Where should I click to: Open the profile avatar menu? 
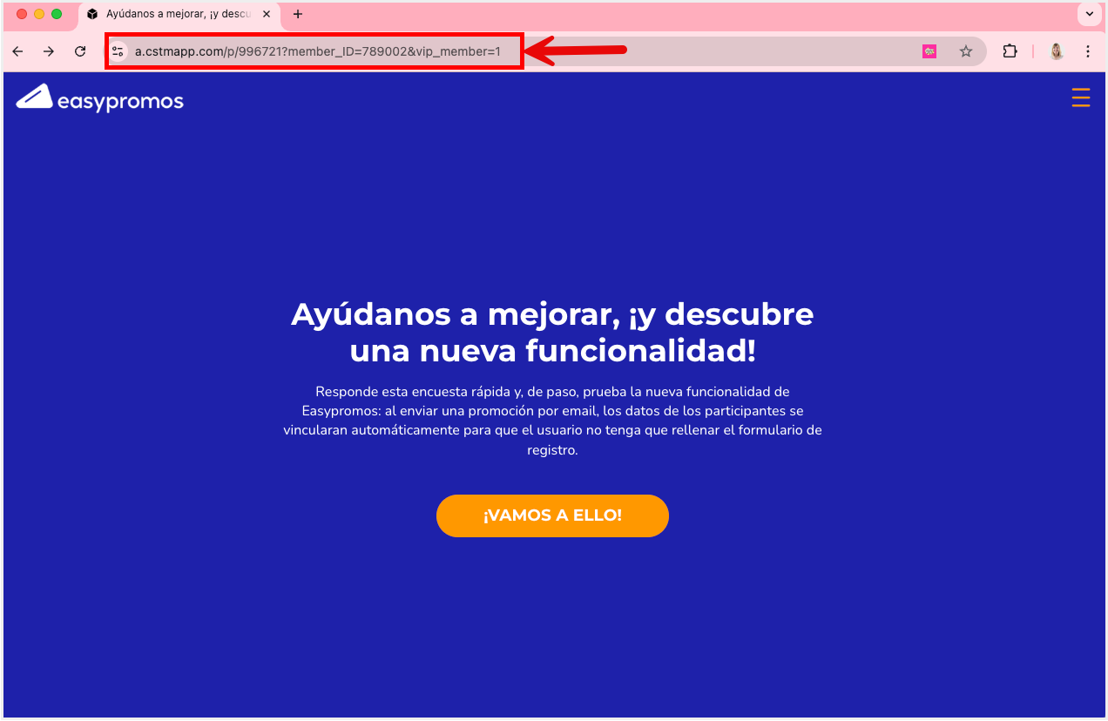(1057, 51)
